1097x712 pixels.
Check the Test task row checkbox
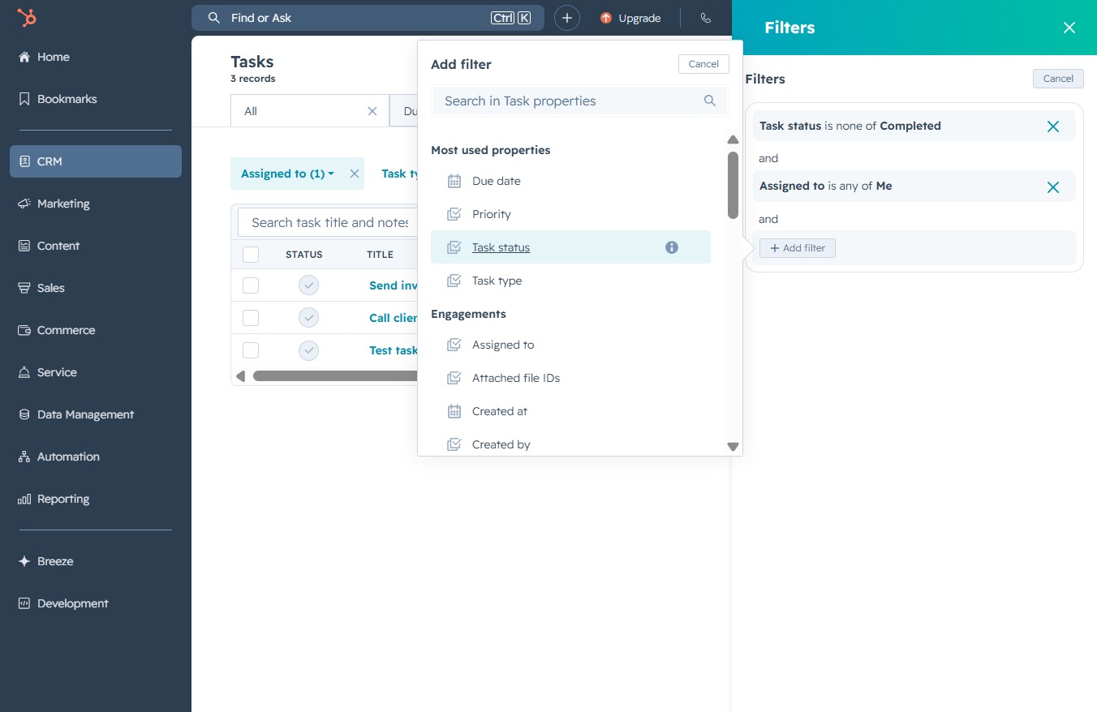point(251,350)
